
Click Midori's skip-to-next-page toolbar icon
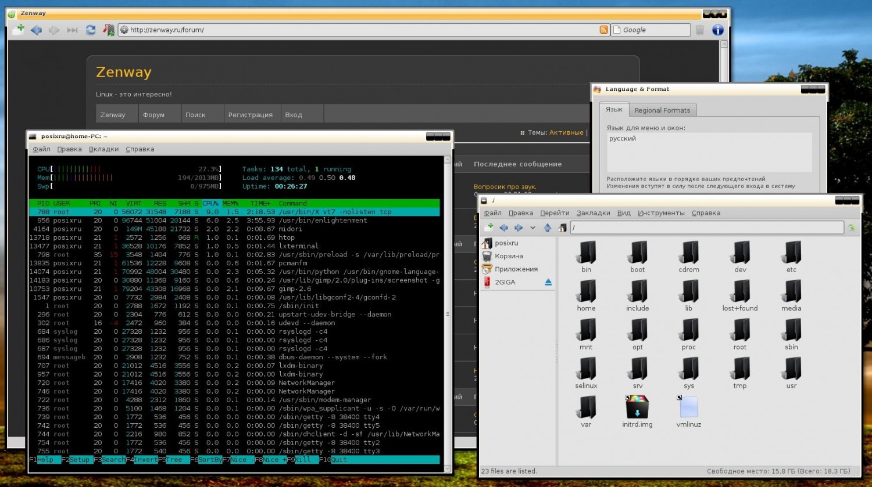click(72, 30)
